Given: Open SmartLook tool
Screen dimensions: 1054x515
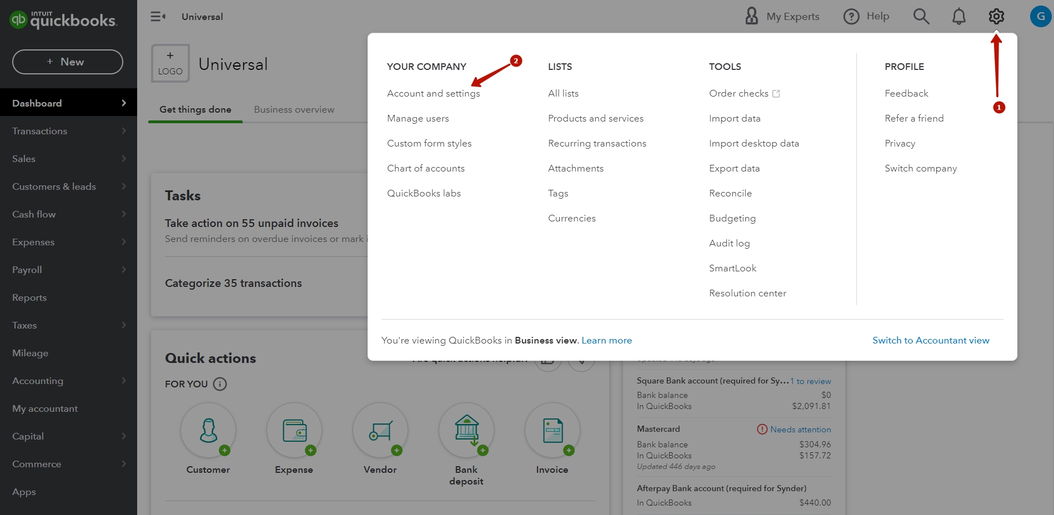Looking at the screenshot, I should (x=733, y=268).
